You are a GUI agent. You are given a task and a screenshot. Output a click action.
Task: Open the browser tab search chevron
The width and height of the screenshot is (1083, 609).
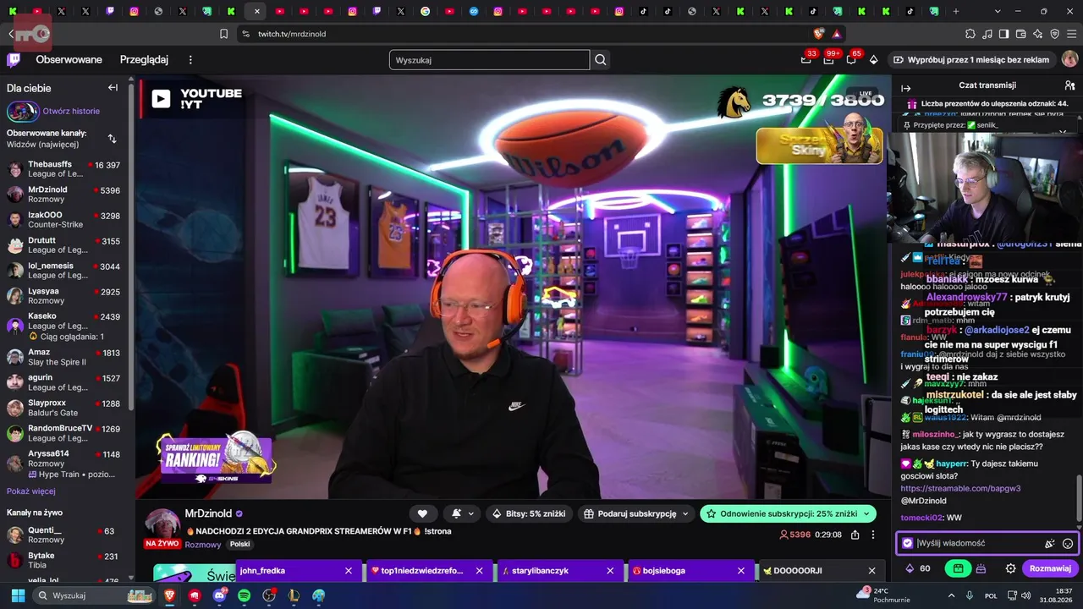click(x=998, y=11)
